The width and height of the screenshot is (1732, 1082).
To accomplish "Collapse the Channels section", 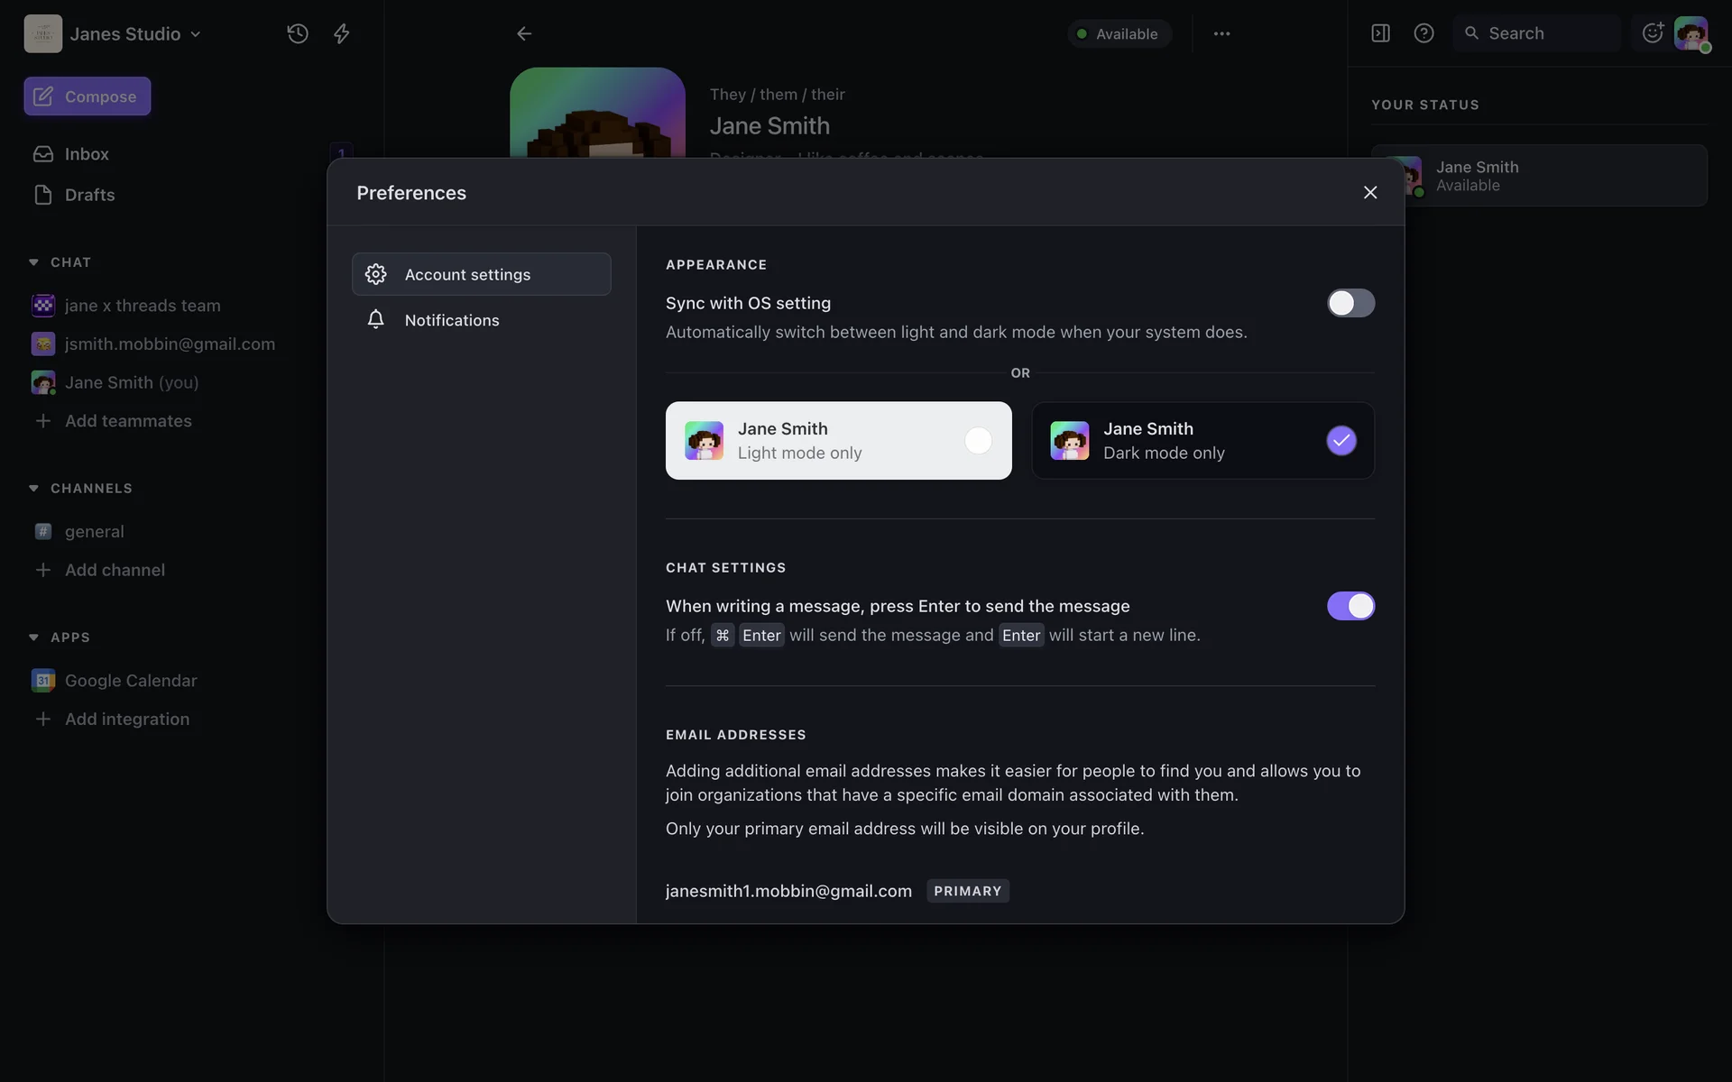I will [34, 488].
